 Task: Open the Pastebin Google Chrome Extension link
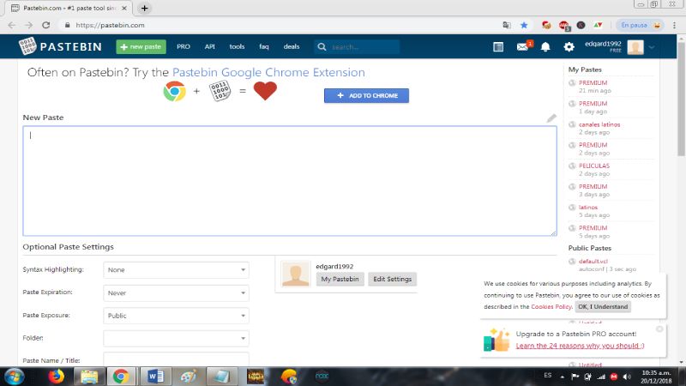[x=268, y=72]
